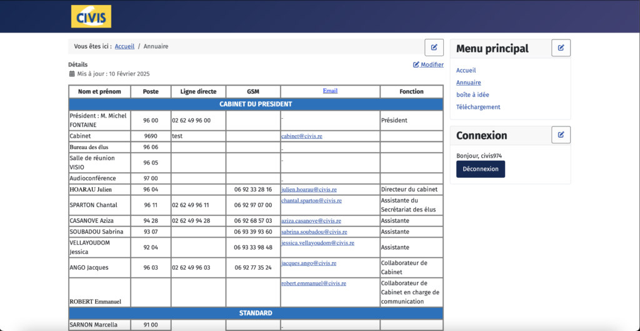Screen dimensions: 640x331
Task: Click the test value in Cabinet row
Action: pyautogui.click(x=177, y=136)
